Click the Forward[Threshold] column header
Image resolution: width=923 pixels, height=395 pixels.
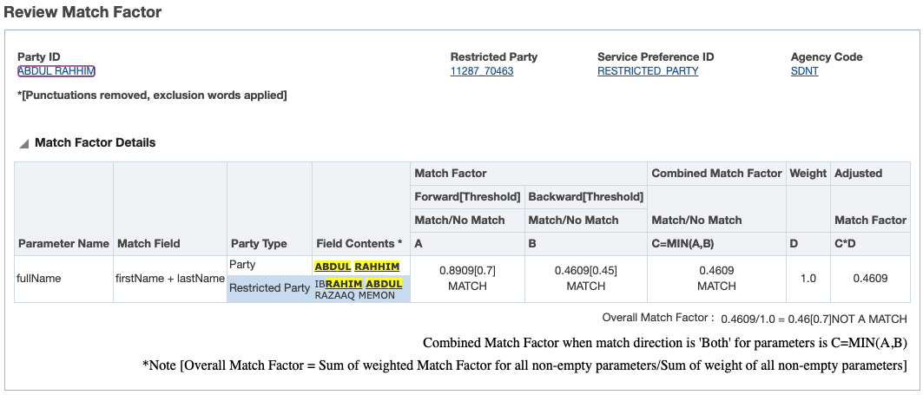click(467, 197)
